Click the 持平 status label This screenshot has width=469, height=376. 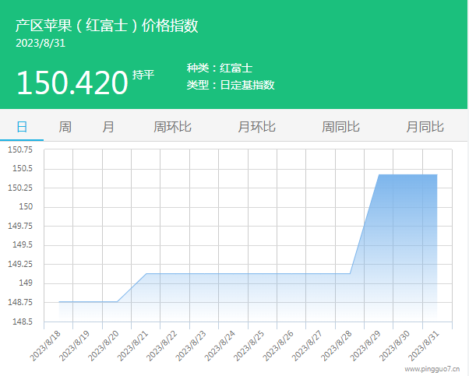[x=143, y=75]
